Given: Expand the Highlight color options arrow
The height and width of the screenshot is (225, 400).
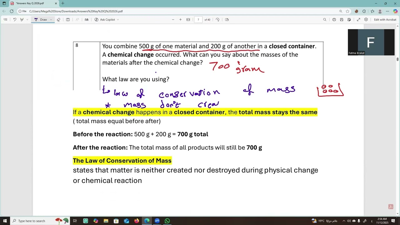Looking at the screenshot, I should 27,20.
